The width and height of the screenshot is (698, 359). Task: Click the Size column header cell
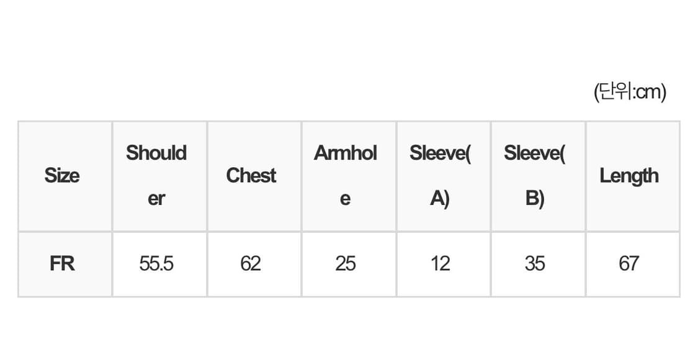pos(62,176)
